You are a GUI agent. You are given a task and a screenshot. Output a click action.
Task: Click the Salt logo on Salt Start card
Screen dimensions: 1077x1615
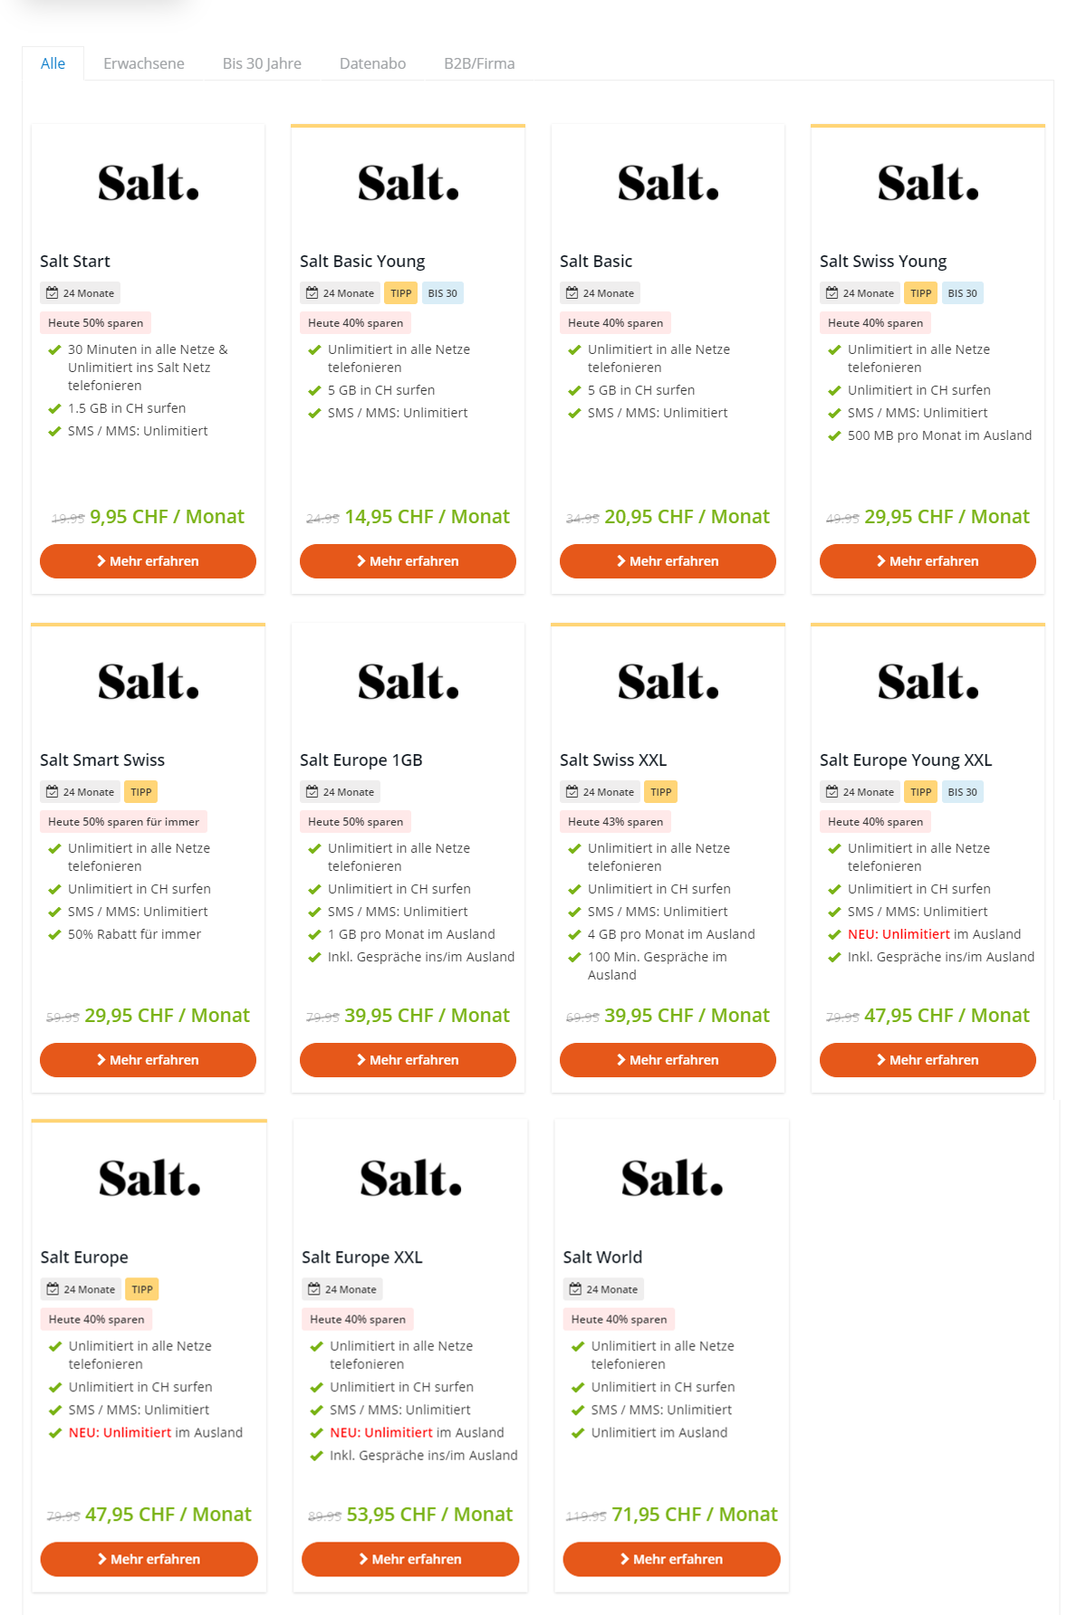(148, 184)
